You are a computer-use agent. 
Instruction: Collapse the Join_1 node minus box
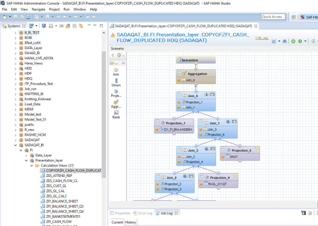(x=201, y=121)
